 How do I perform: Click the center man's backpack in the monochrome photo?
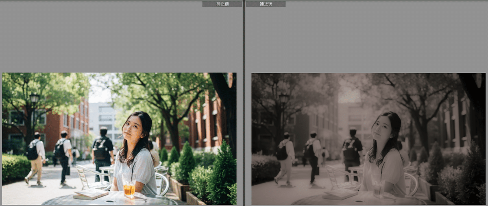point(350,149)
